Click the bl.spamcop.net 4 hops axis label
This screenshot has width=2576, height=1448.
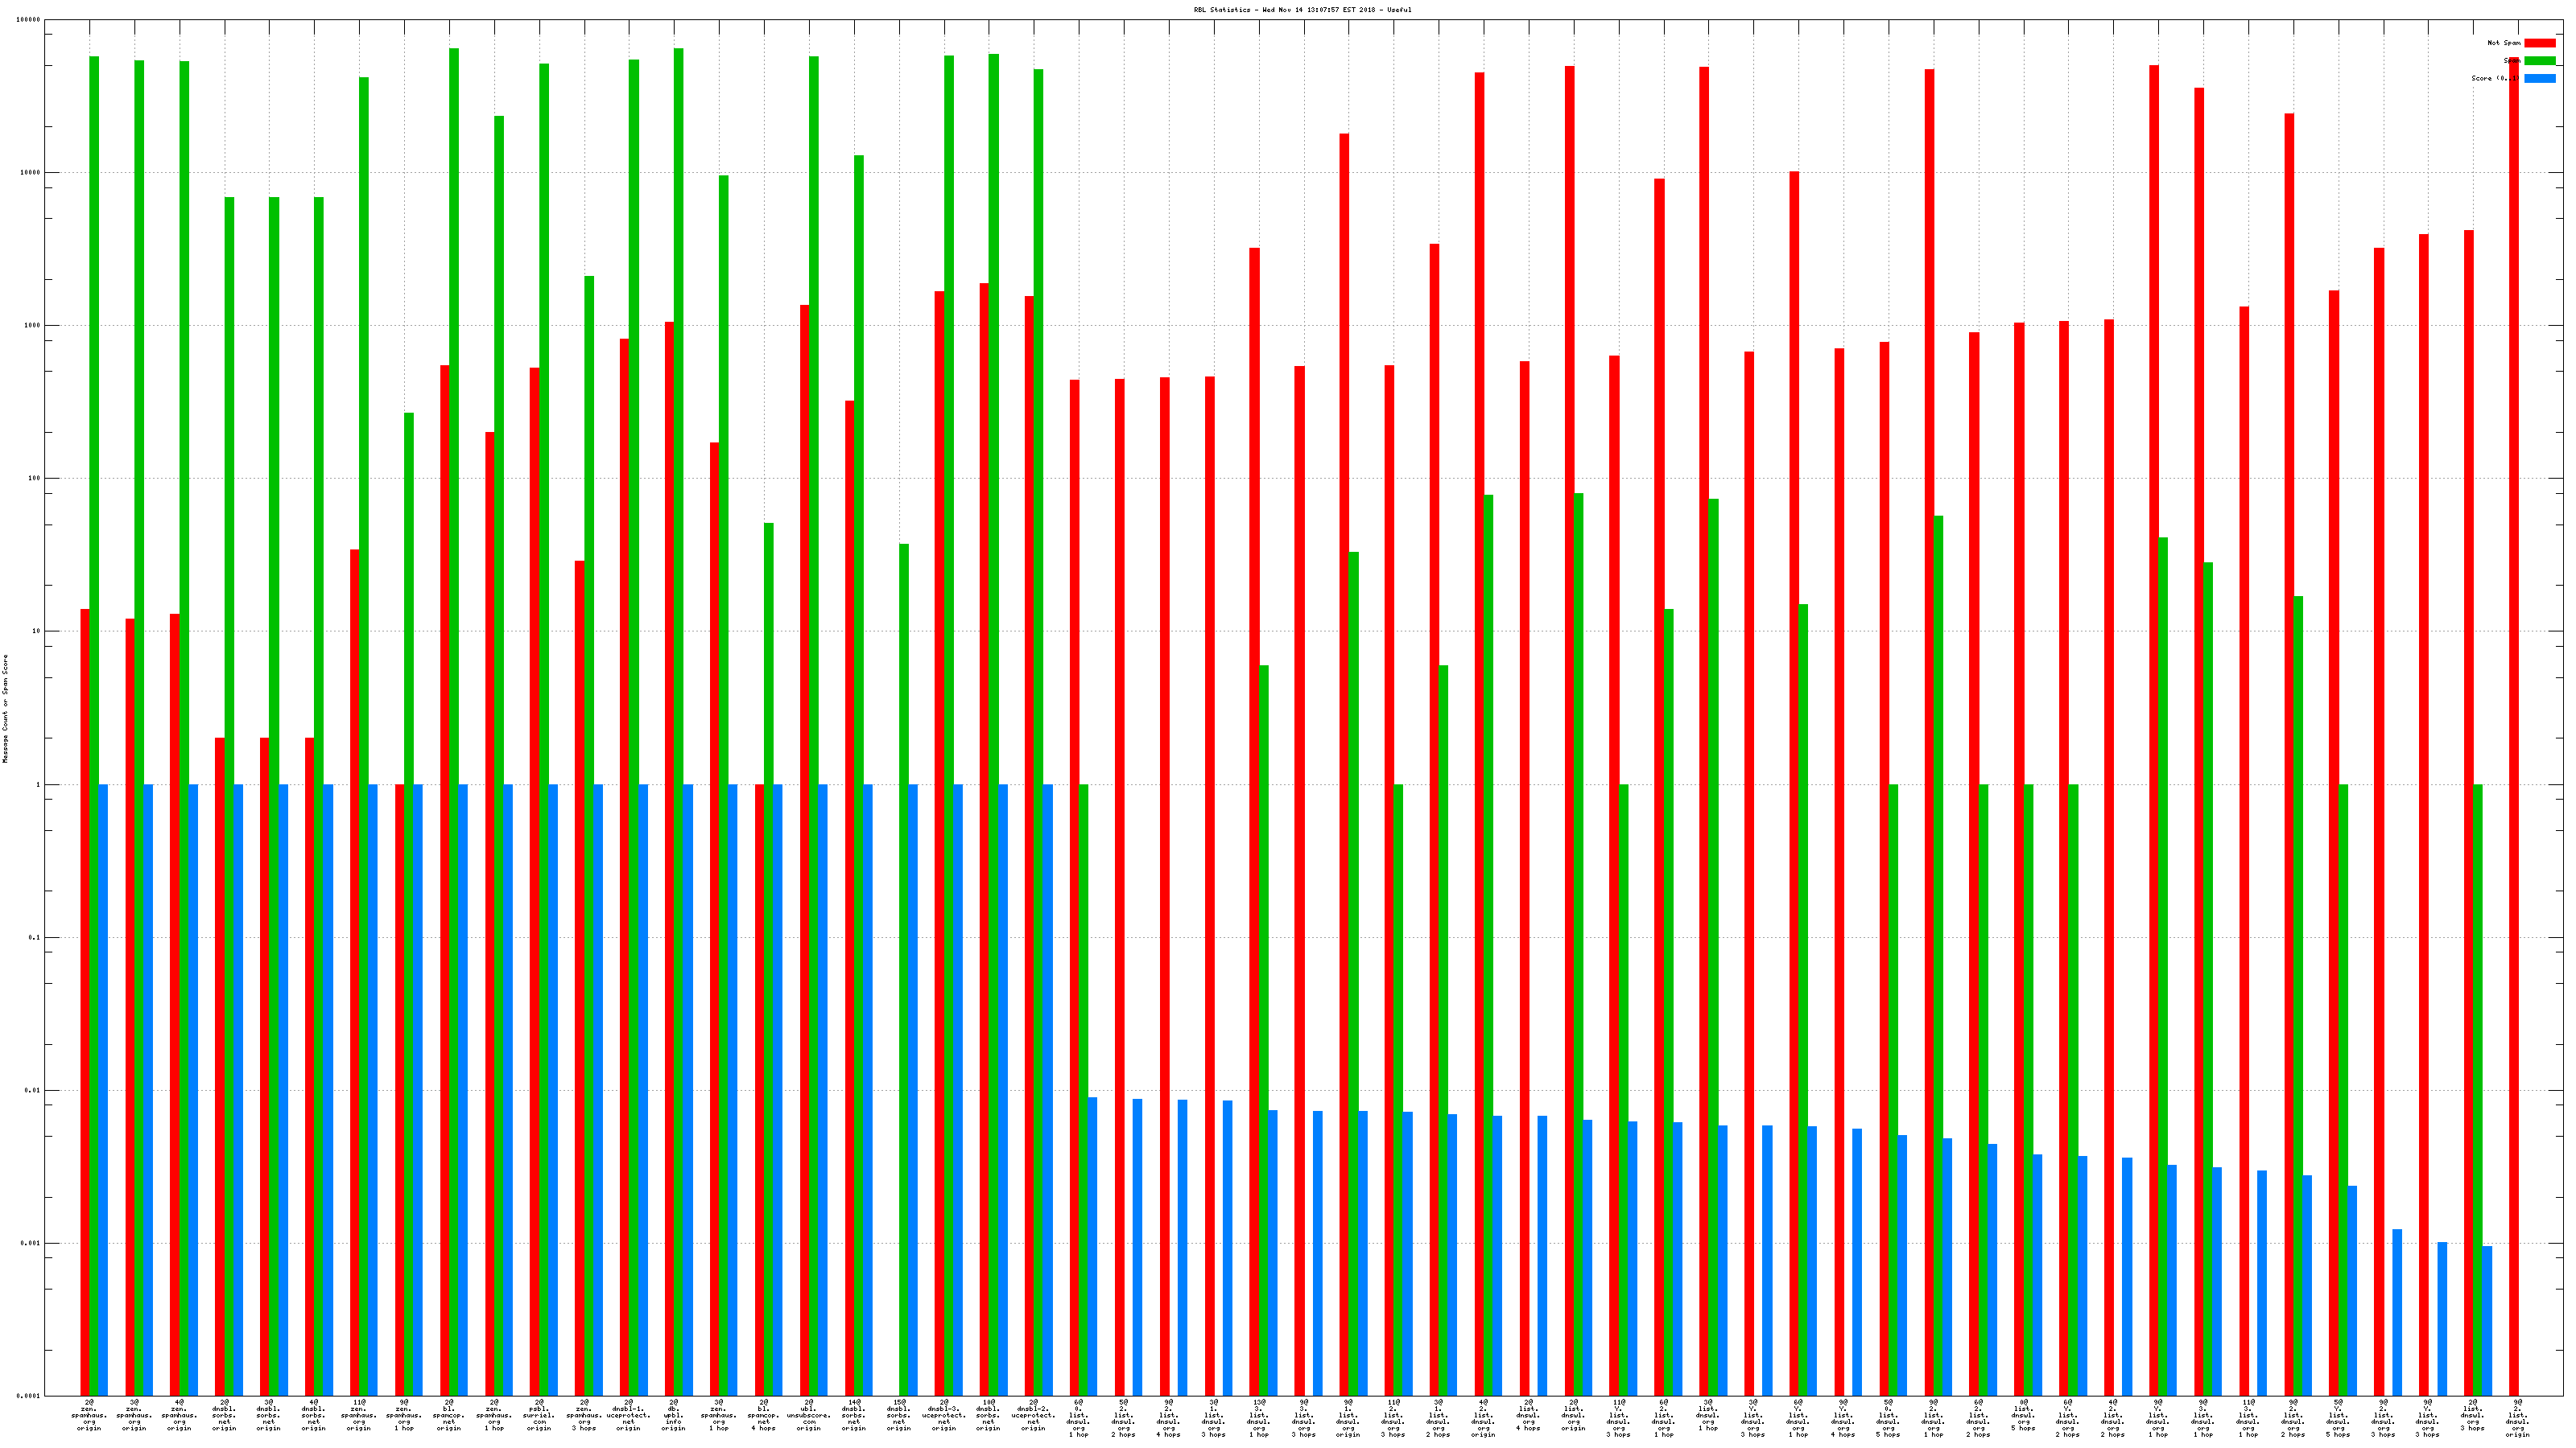(x=763, y=1415)
